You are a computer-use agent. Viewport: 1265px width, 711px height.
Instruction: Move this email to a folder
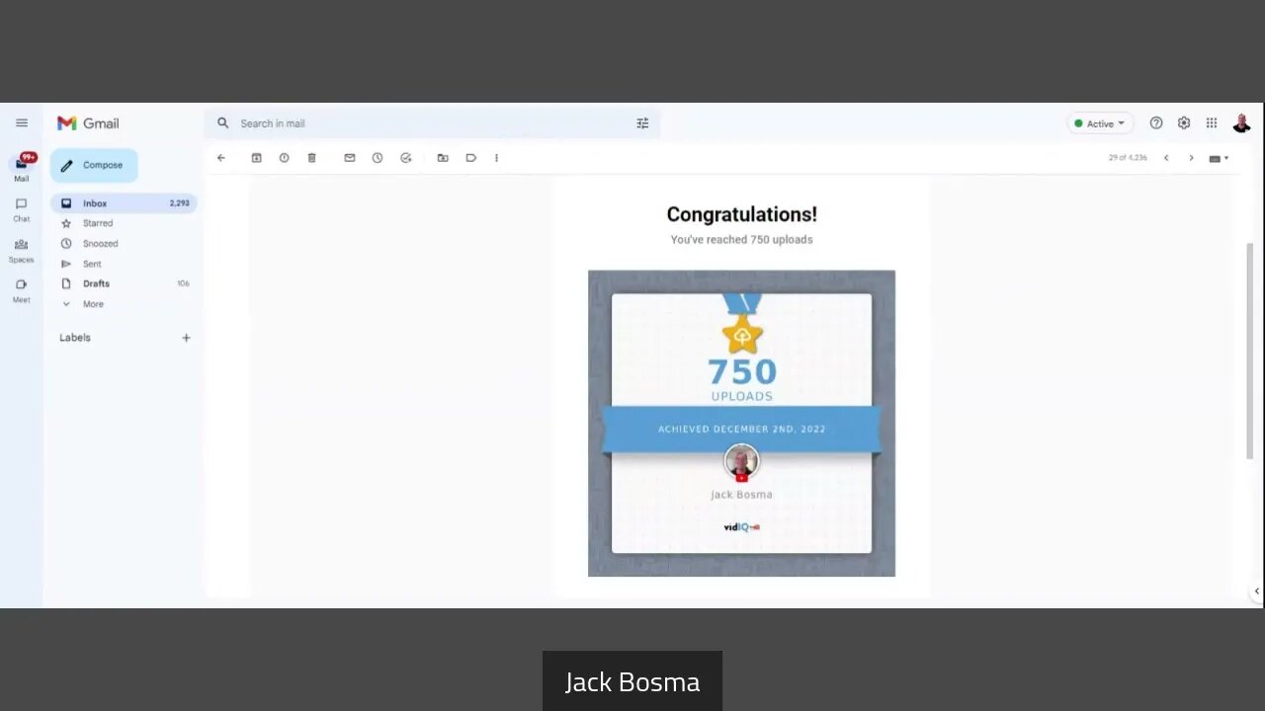[x=443, y=158]
